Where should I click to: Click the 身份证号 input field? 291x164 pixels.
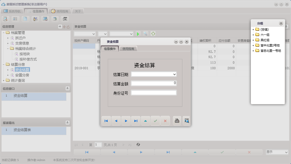tap(154, 93)
